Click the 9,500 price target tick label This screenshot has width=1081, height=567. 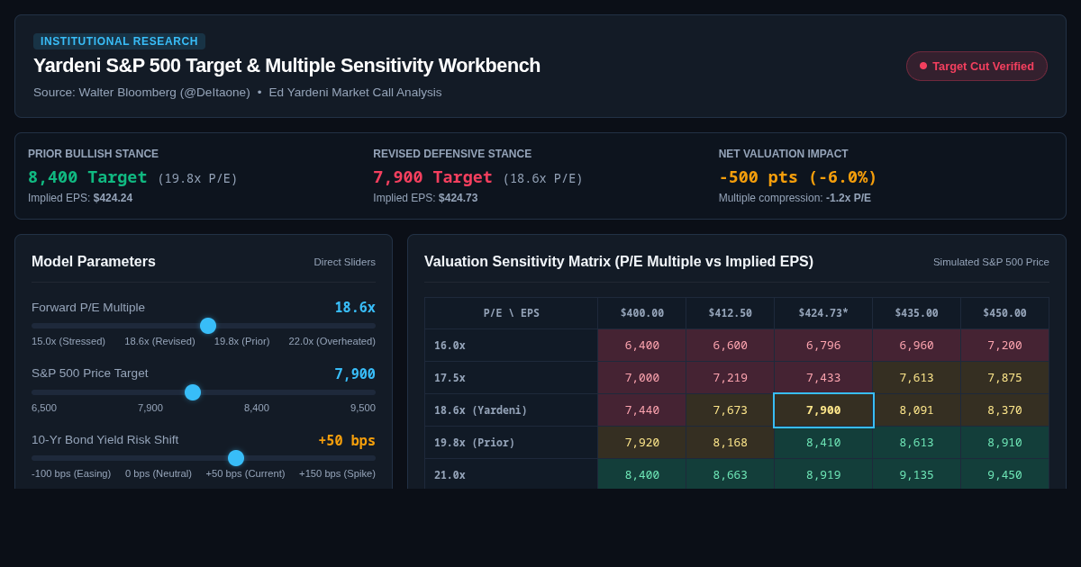click(x=363, y=408)
